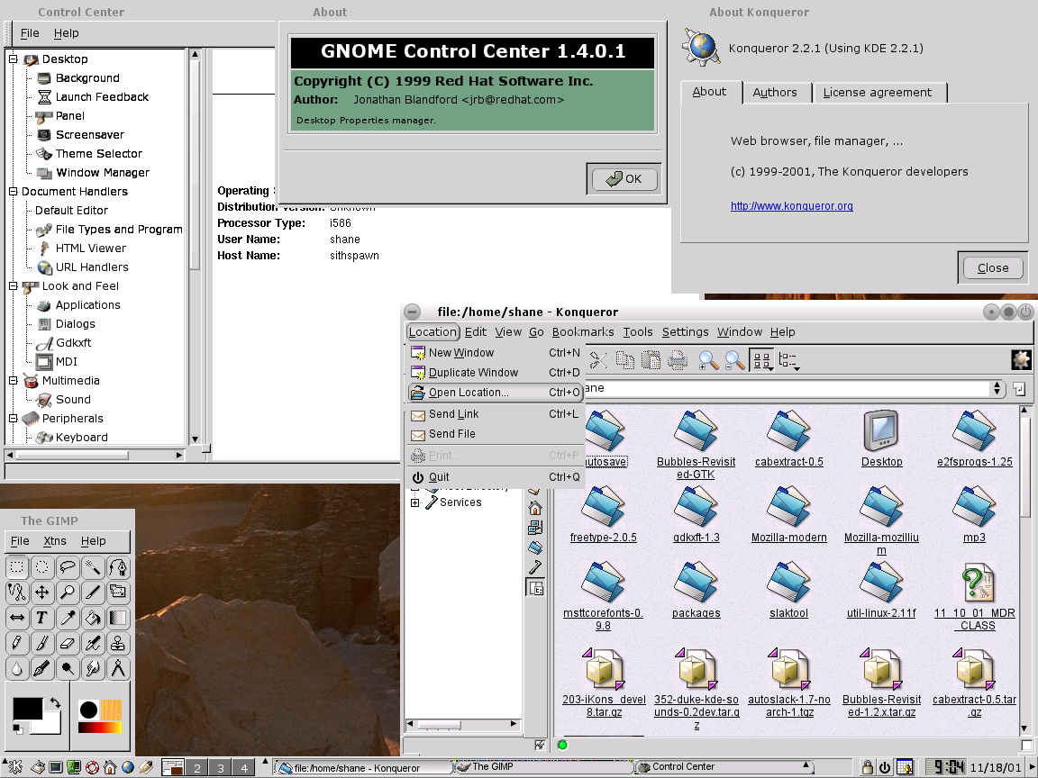This screenshot has width=1038, height=778.
Task: Collapse Desktop tree in Control Center
Action: click(13, 59)
